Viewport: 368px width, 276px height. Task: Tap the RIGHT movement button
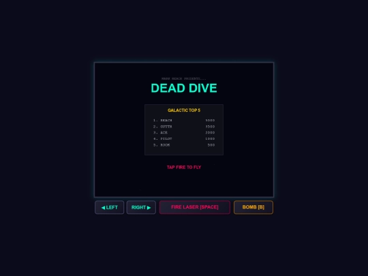(141, 207)
